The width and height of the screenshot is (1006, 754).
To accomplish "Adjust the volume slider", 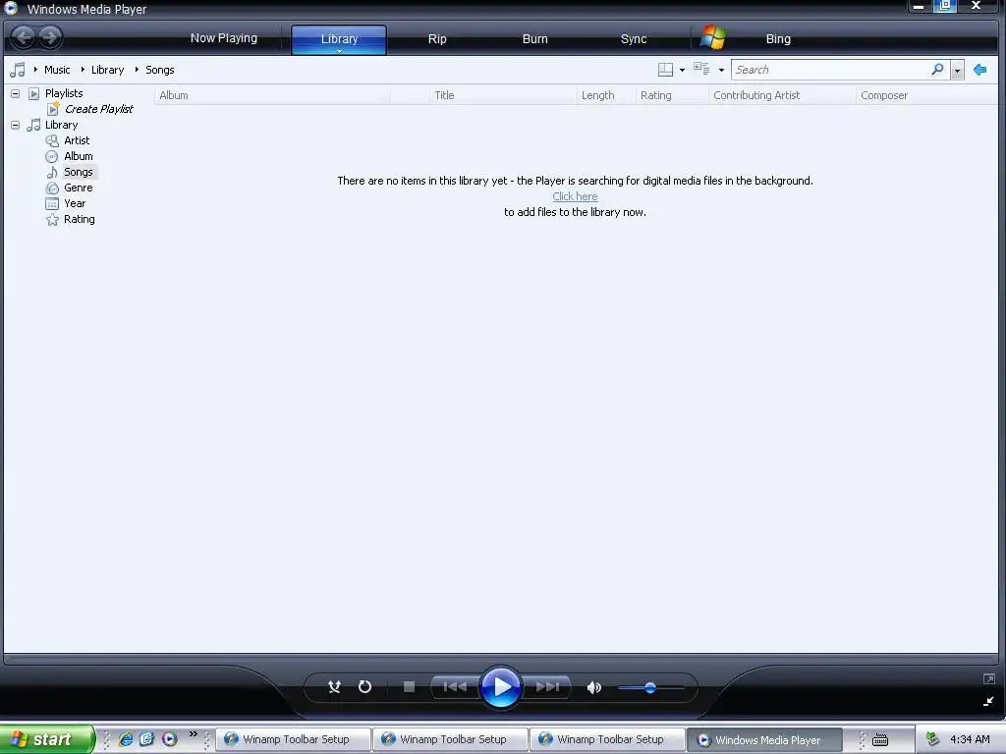I will click(650, 688).
